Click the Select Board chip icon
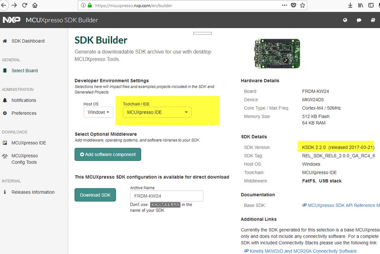Viewport: 380px width, 254px height. (x=5, y=70)
